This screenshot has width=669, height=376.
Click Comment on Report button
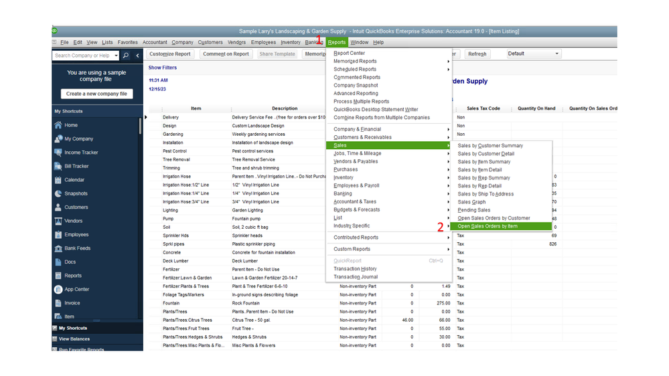[226, 54]
